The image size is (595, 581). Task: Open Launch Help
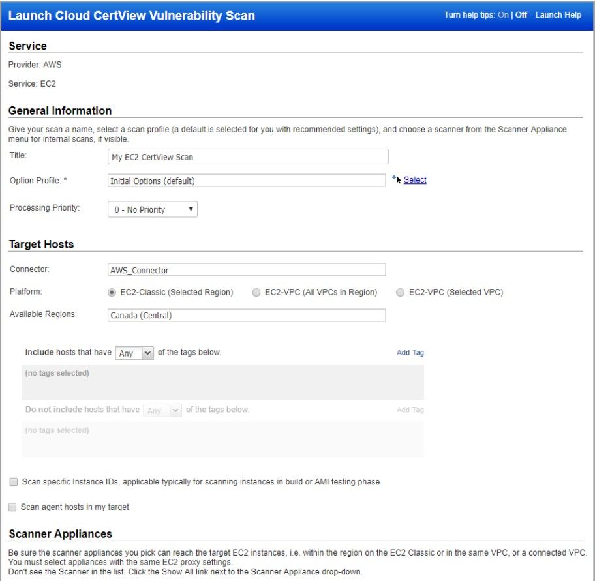click(558, 14)
